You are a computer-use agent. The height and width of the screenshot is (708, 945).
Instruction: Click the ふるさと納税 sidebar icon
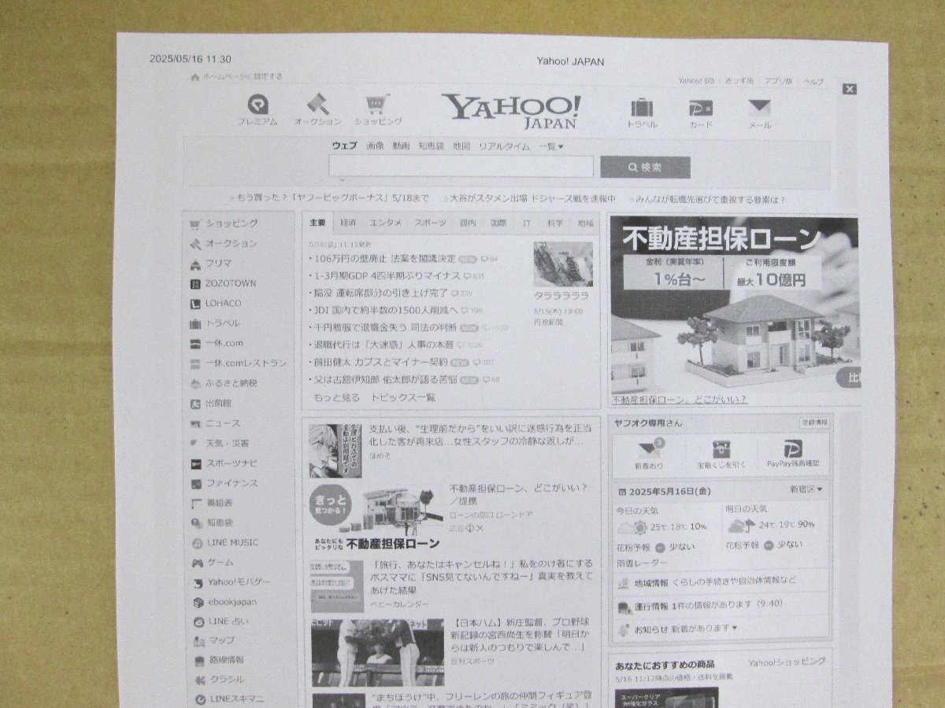coord(195,383)
